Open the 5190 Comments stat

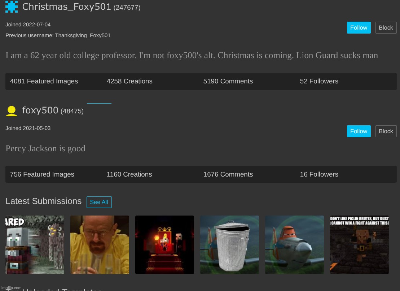point(228,81)
